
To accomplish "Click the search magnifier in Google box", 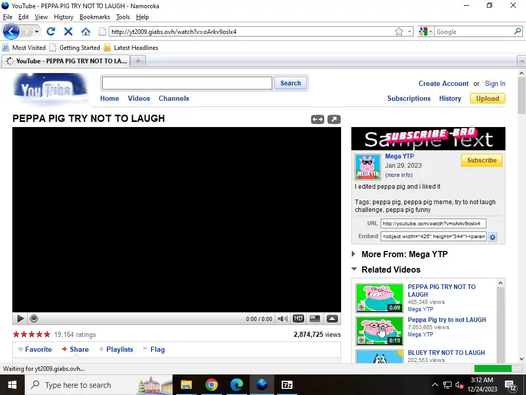I will pos(518,31).
